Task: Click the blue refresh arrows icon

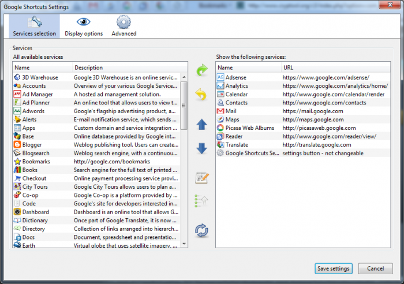Action: [201, 231]
